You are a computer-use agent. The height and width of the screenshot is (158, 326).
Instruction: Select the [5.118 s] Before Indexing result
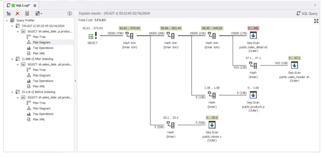click(38, 92)
